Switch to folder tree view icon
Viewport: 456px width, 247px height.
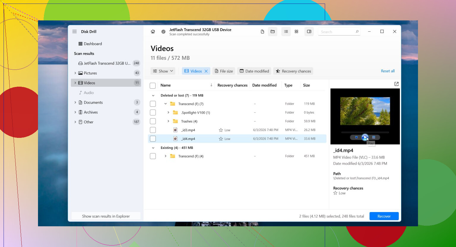point(273,32)
